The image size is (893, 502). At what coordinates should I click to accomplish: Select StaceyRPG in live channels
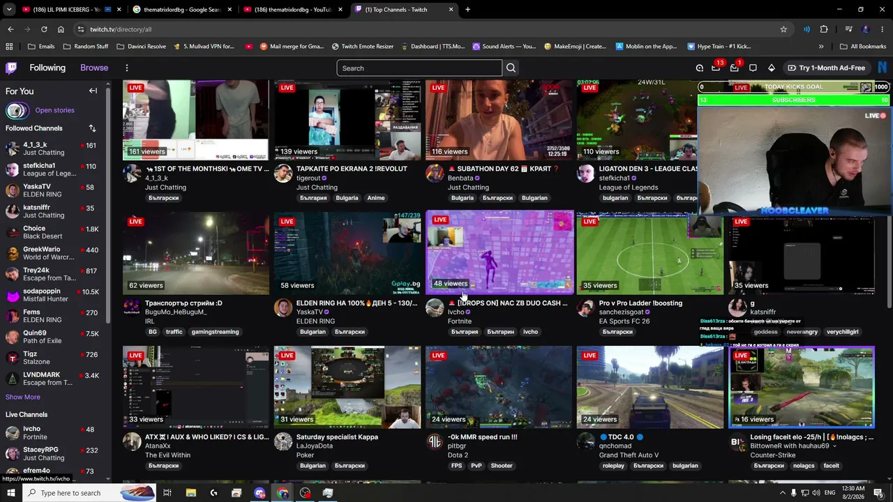coord(54,454)
